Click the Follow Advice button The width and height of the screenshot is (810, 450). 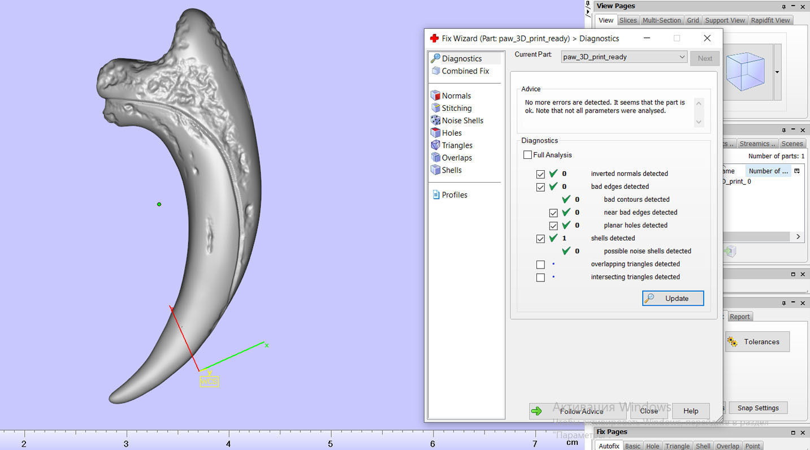(x=577, y=411)
